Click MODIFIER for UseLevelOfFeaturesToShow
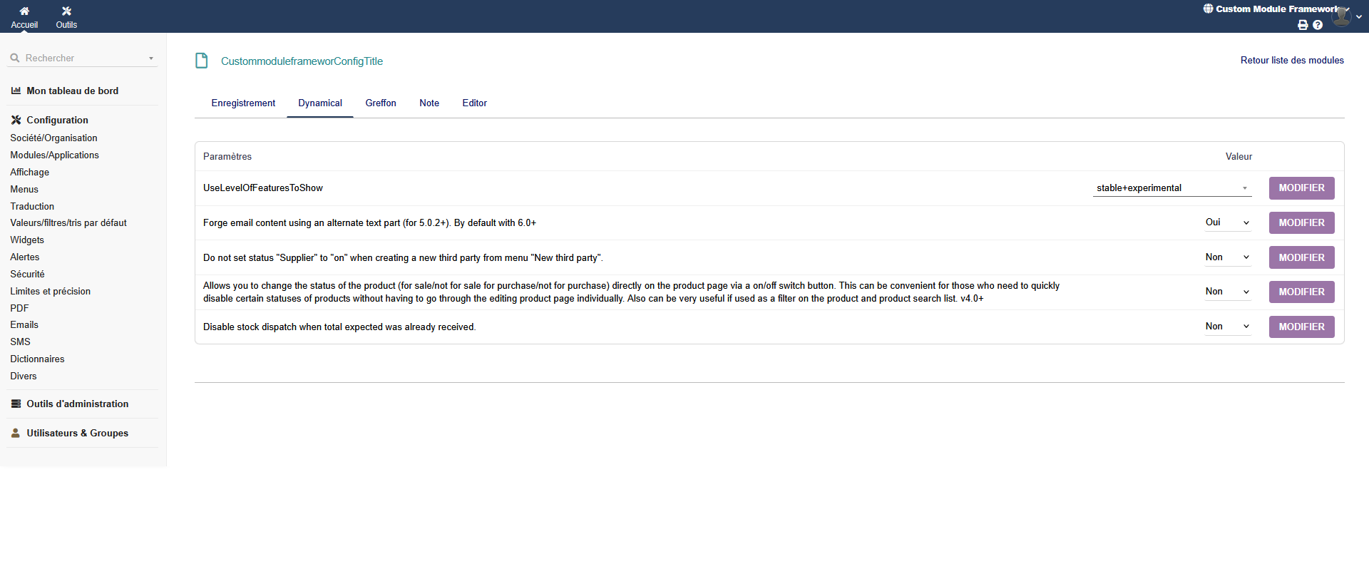Image resolution: width=1369 pixels, height=564 pixels. [x=1301, y=188]
